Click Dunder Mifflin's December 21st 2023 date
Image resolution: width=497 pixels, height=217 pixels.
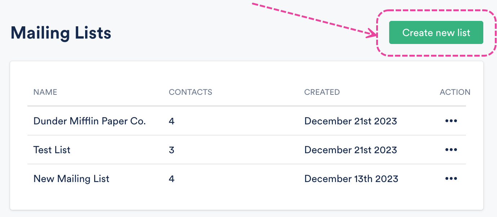pyautogui.click(x=351, y=121)
